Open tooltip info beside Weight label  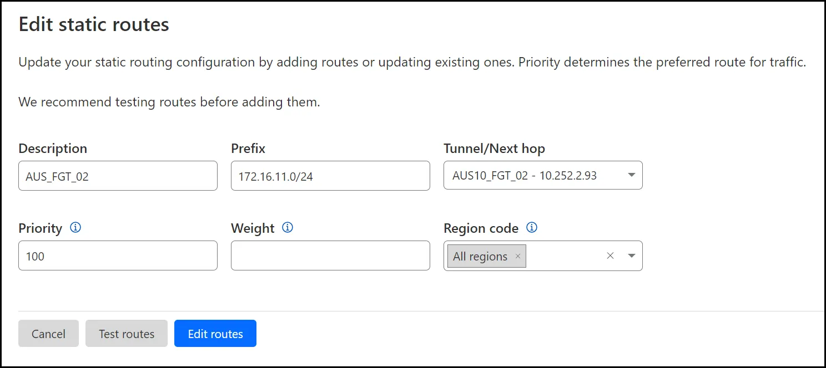[288, 227]
